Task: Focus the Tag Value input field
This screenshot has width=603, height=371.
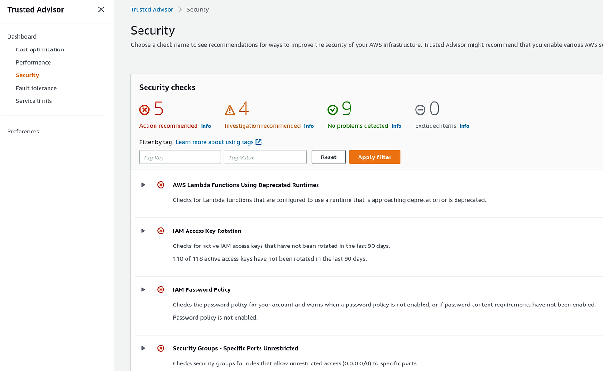Action: pyautogui.click(x=266, y=157)
